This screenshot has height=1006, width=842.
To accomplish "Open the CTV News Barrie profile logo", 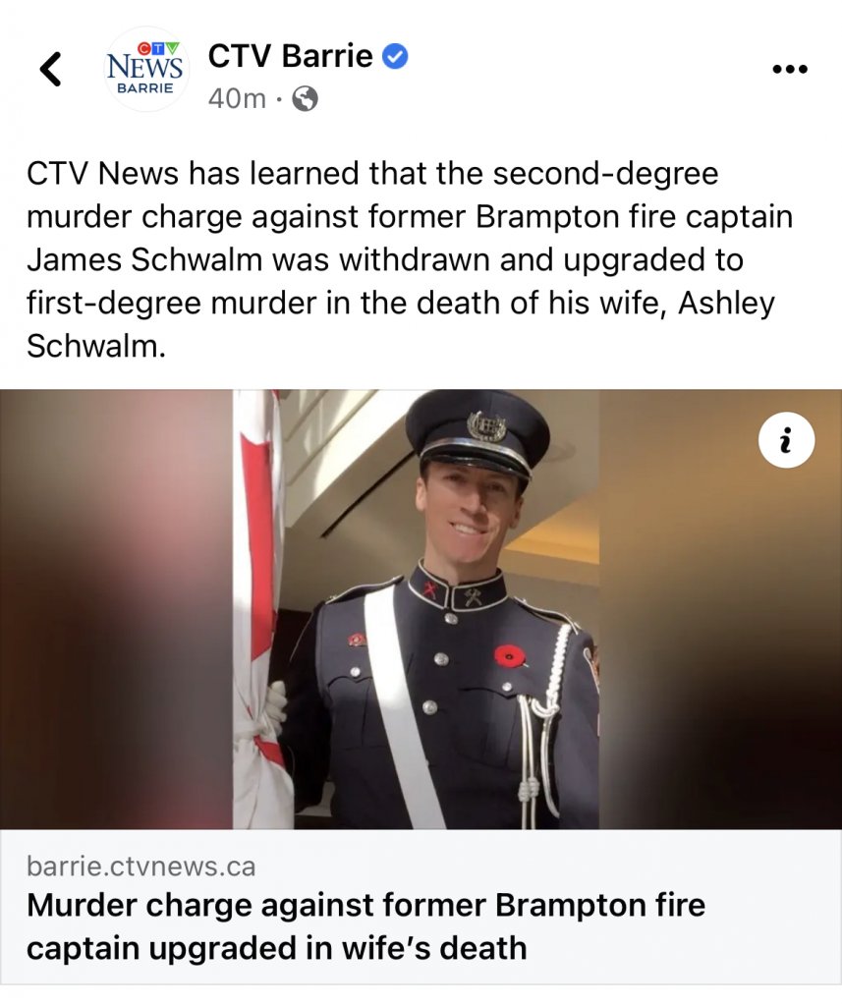I will tap(147, 70).
